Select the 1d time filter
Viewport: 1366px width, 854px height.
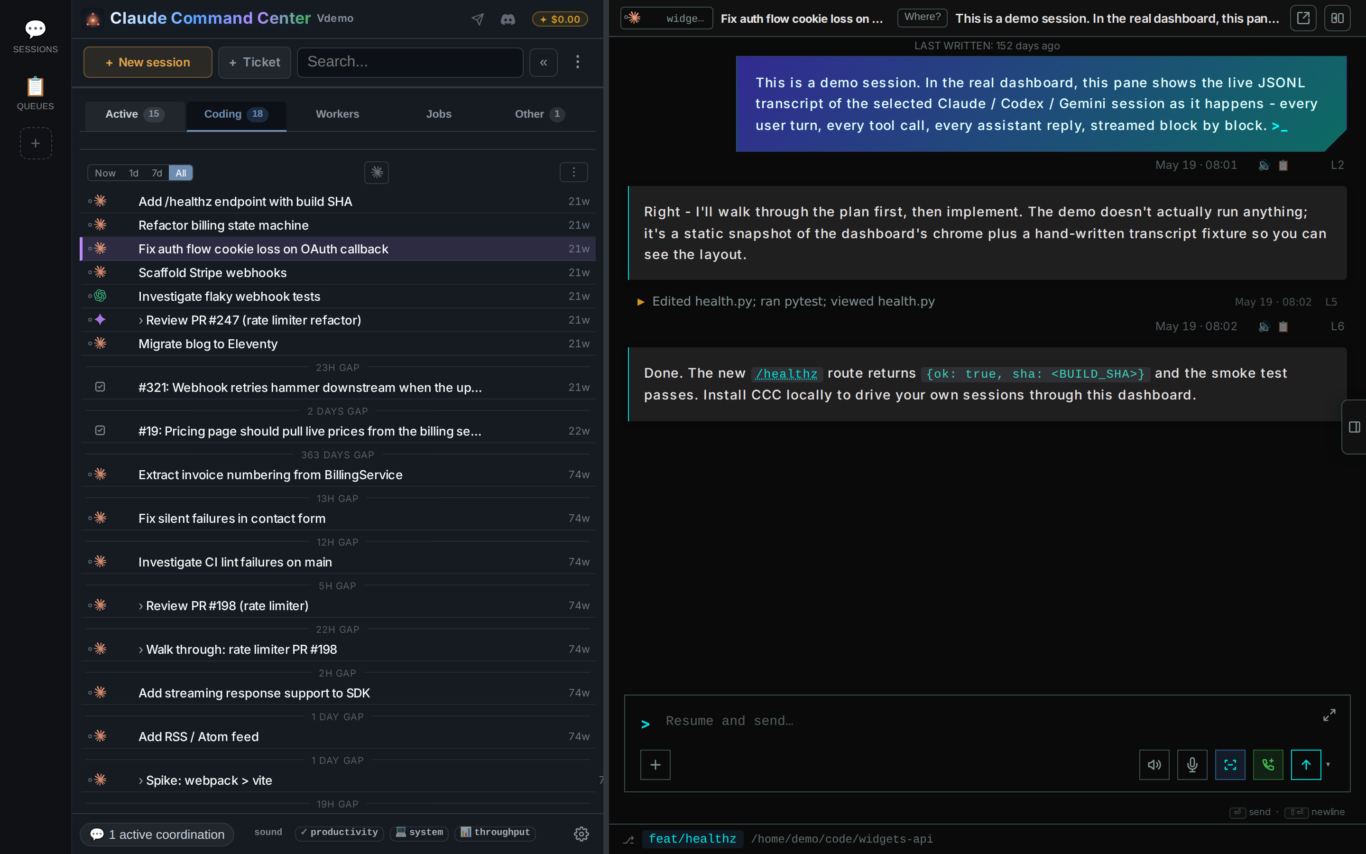[x=134, y=173]
